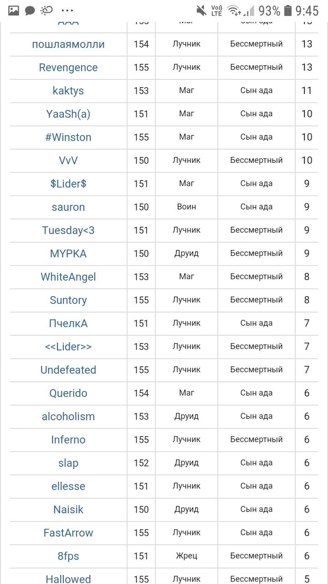Tap the weather notification icon

point(46,10)
